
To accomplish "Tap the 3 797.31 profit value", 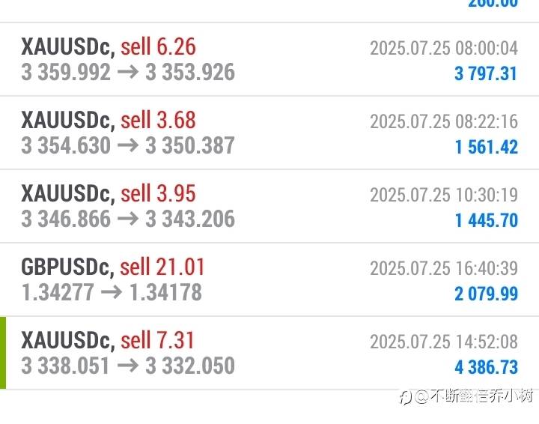I will 486,73.
